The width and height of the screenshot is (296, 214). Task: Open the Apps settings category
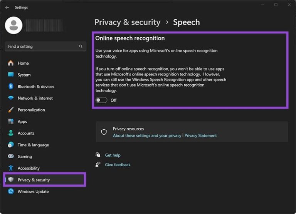point(22,122)
